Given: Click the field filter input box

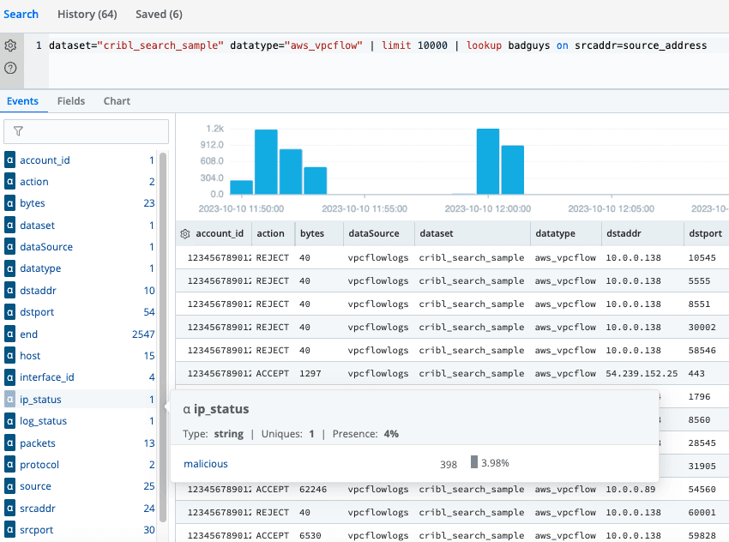Looking at the screenshot, I should [x=86, y=131].
